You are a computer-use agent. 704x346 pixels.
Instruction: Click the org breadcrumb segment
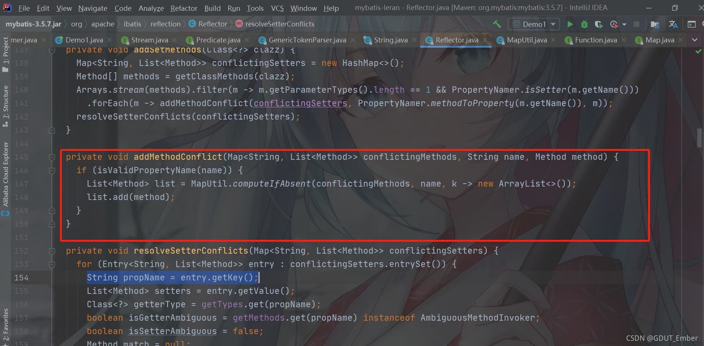click(76, 24)
